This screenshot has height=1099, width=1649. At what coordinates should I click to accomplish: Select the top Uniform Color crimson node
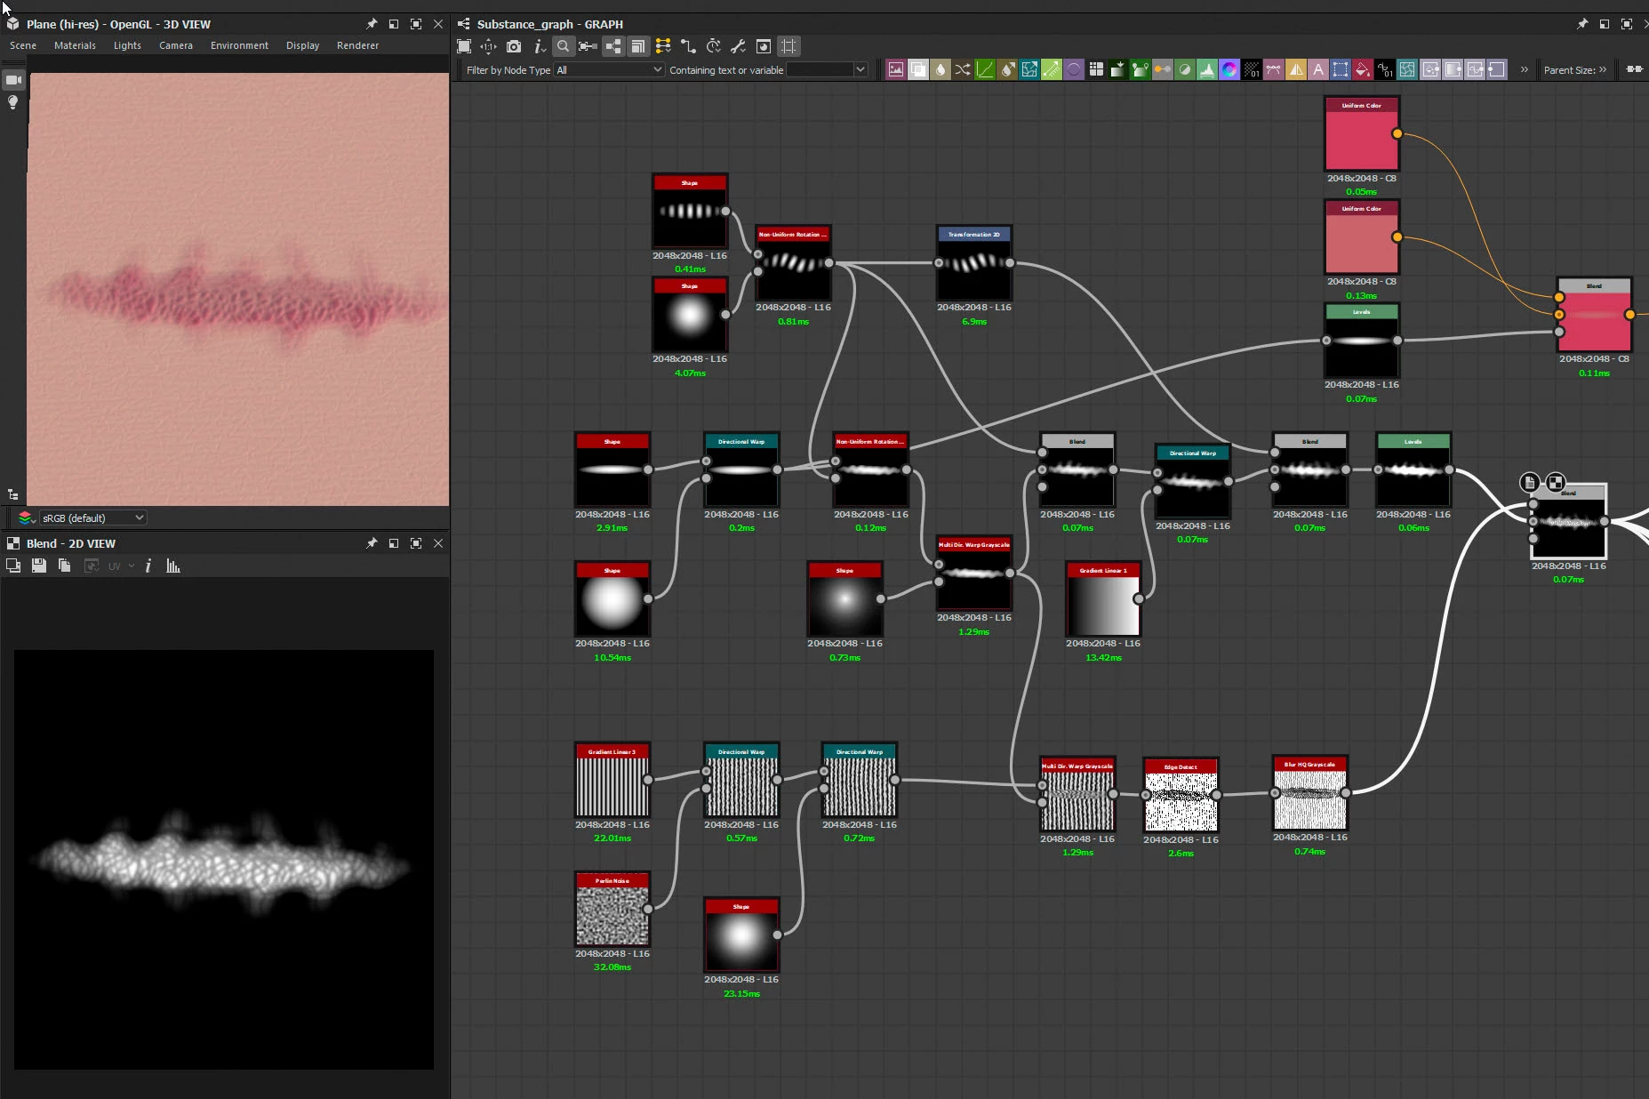(x=1361, y=134)
